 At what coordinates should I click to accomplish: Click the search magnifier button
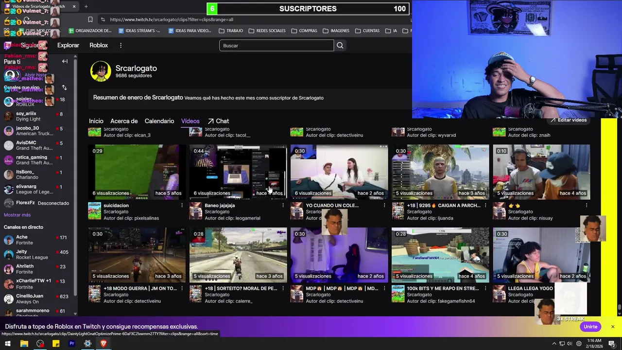coord(340,45)
